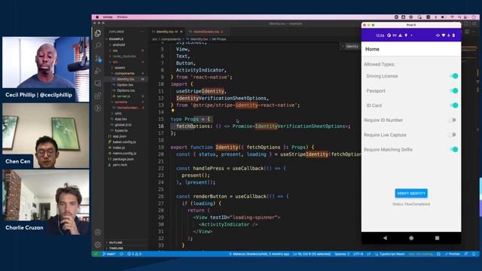Toggle the ID Card switch
Screen dimensions: 482x271
(454, 105)
